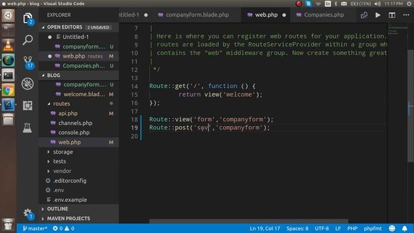This screenshot has width=414, height=233.
Task: Collapse the routes folder
Action: pyautogui.click(x=79, y=104)
